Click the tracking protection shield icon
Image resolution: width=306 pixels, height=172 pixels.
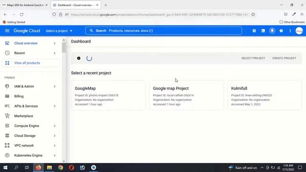click(x=54, y=14)
